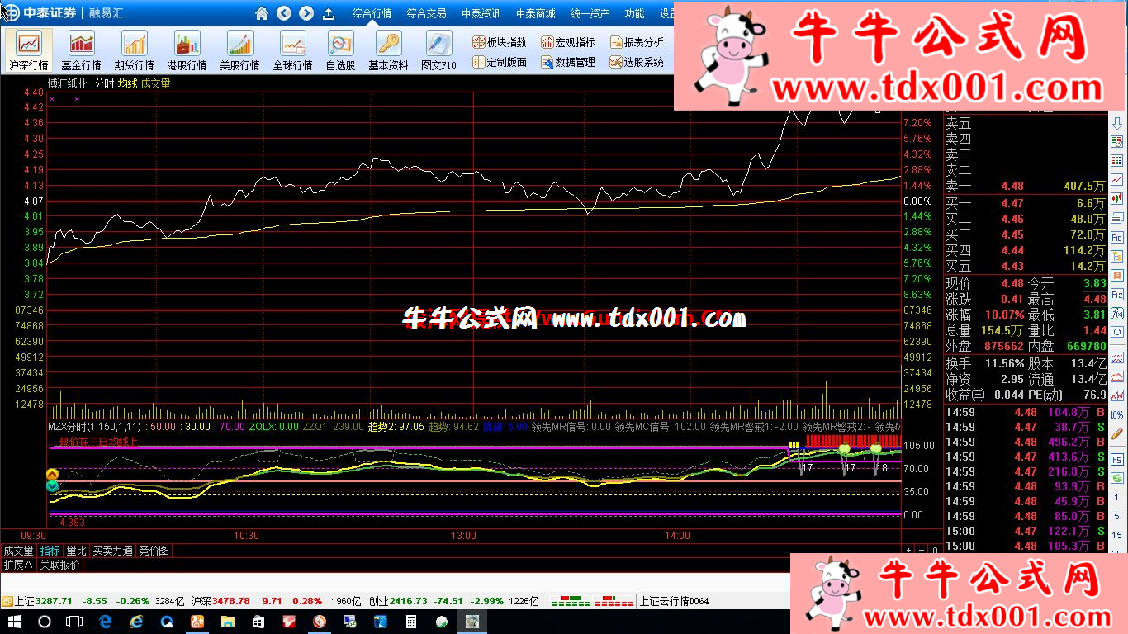Open 基本资料 key icon
This screenshot has height=634, width=1128.
pos(388,50)
